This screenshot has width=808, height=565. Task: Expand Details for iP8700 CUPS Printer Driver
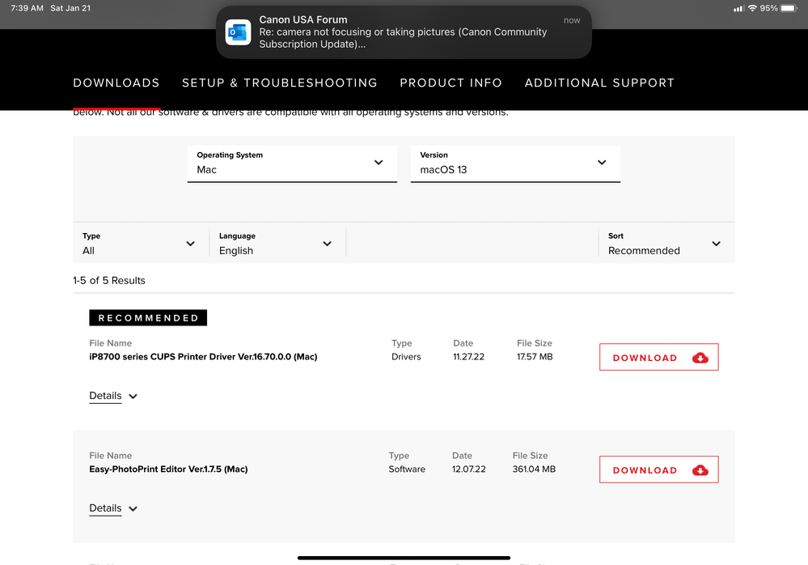(x=113, y=396)
